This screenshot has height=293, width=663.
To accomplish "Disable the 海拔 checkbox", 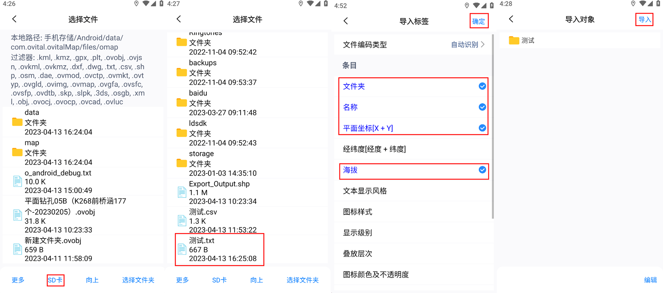I will [x=482, y=170].
